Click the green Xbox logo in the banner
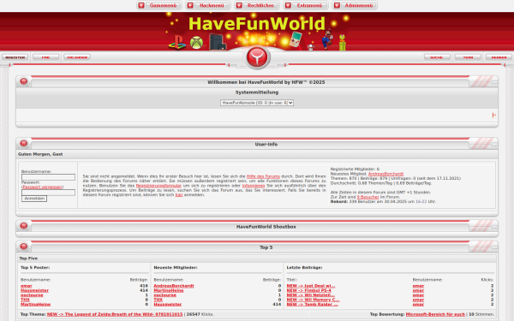The width and height of the screenshot is (514, 321). click(196, 43)
